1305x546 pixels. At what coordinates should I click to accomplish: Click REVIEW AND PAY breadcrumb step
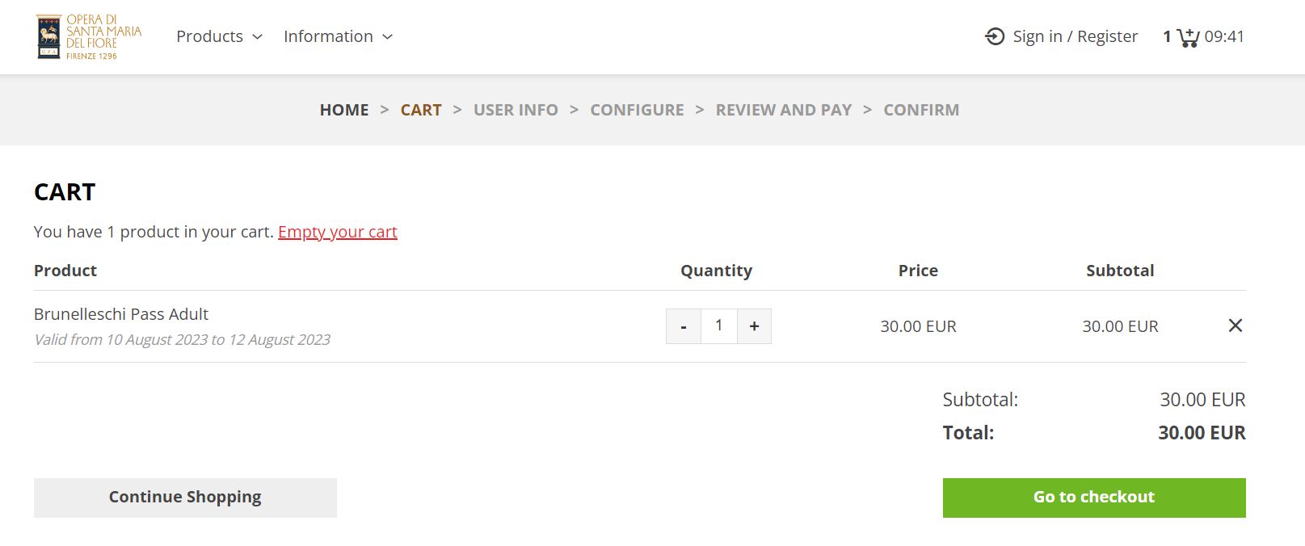[x=783, y=110]
